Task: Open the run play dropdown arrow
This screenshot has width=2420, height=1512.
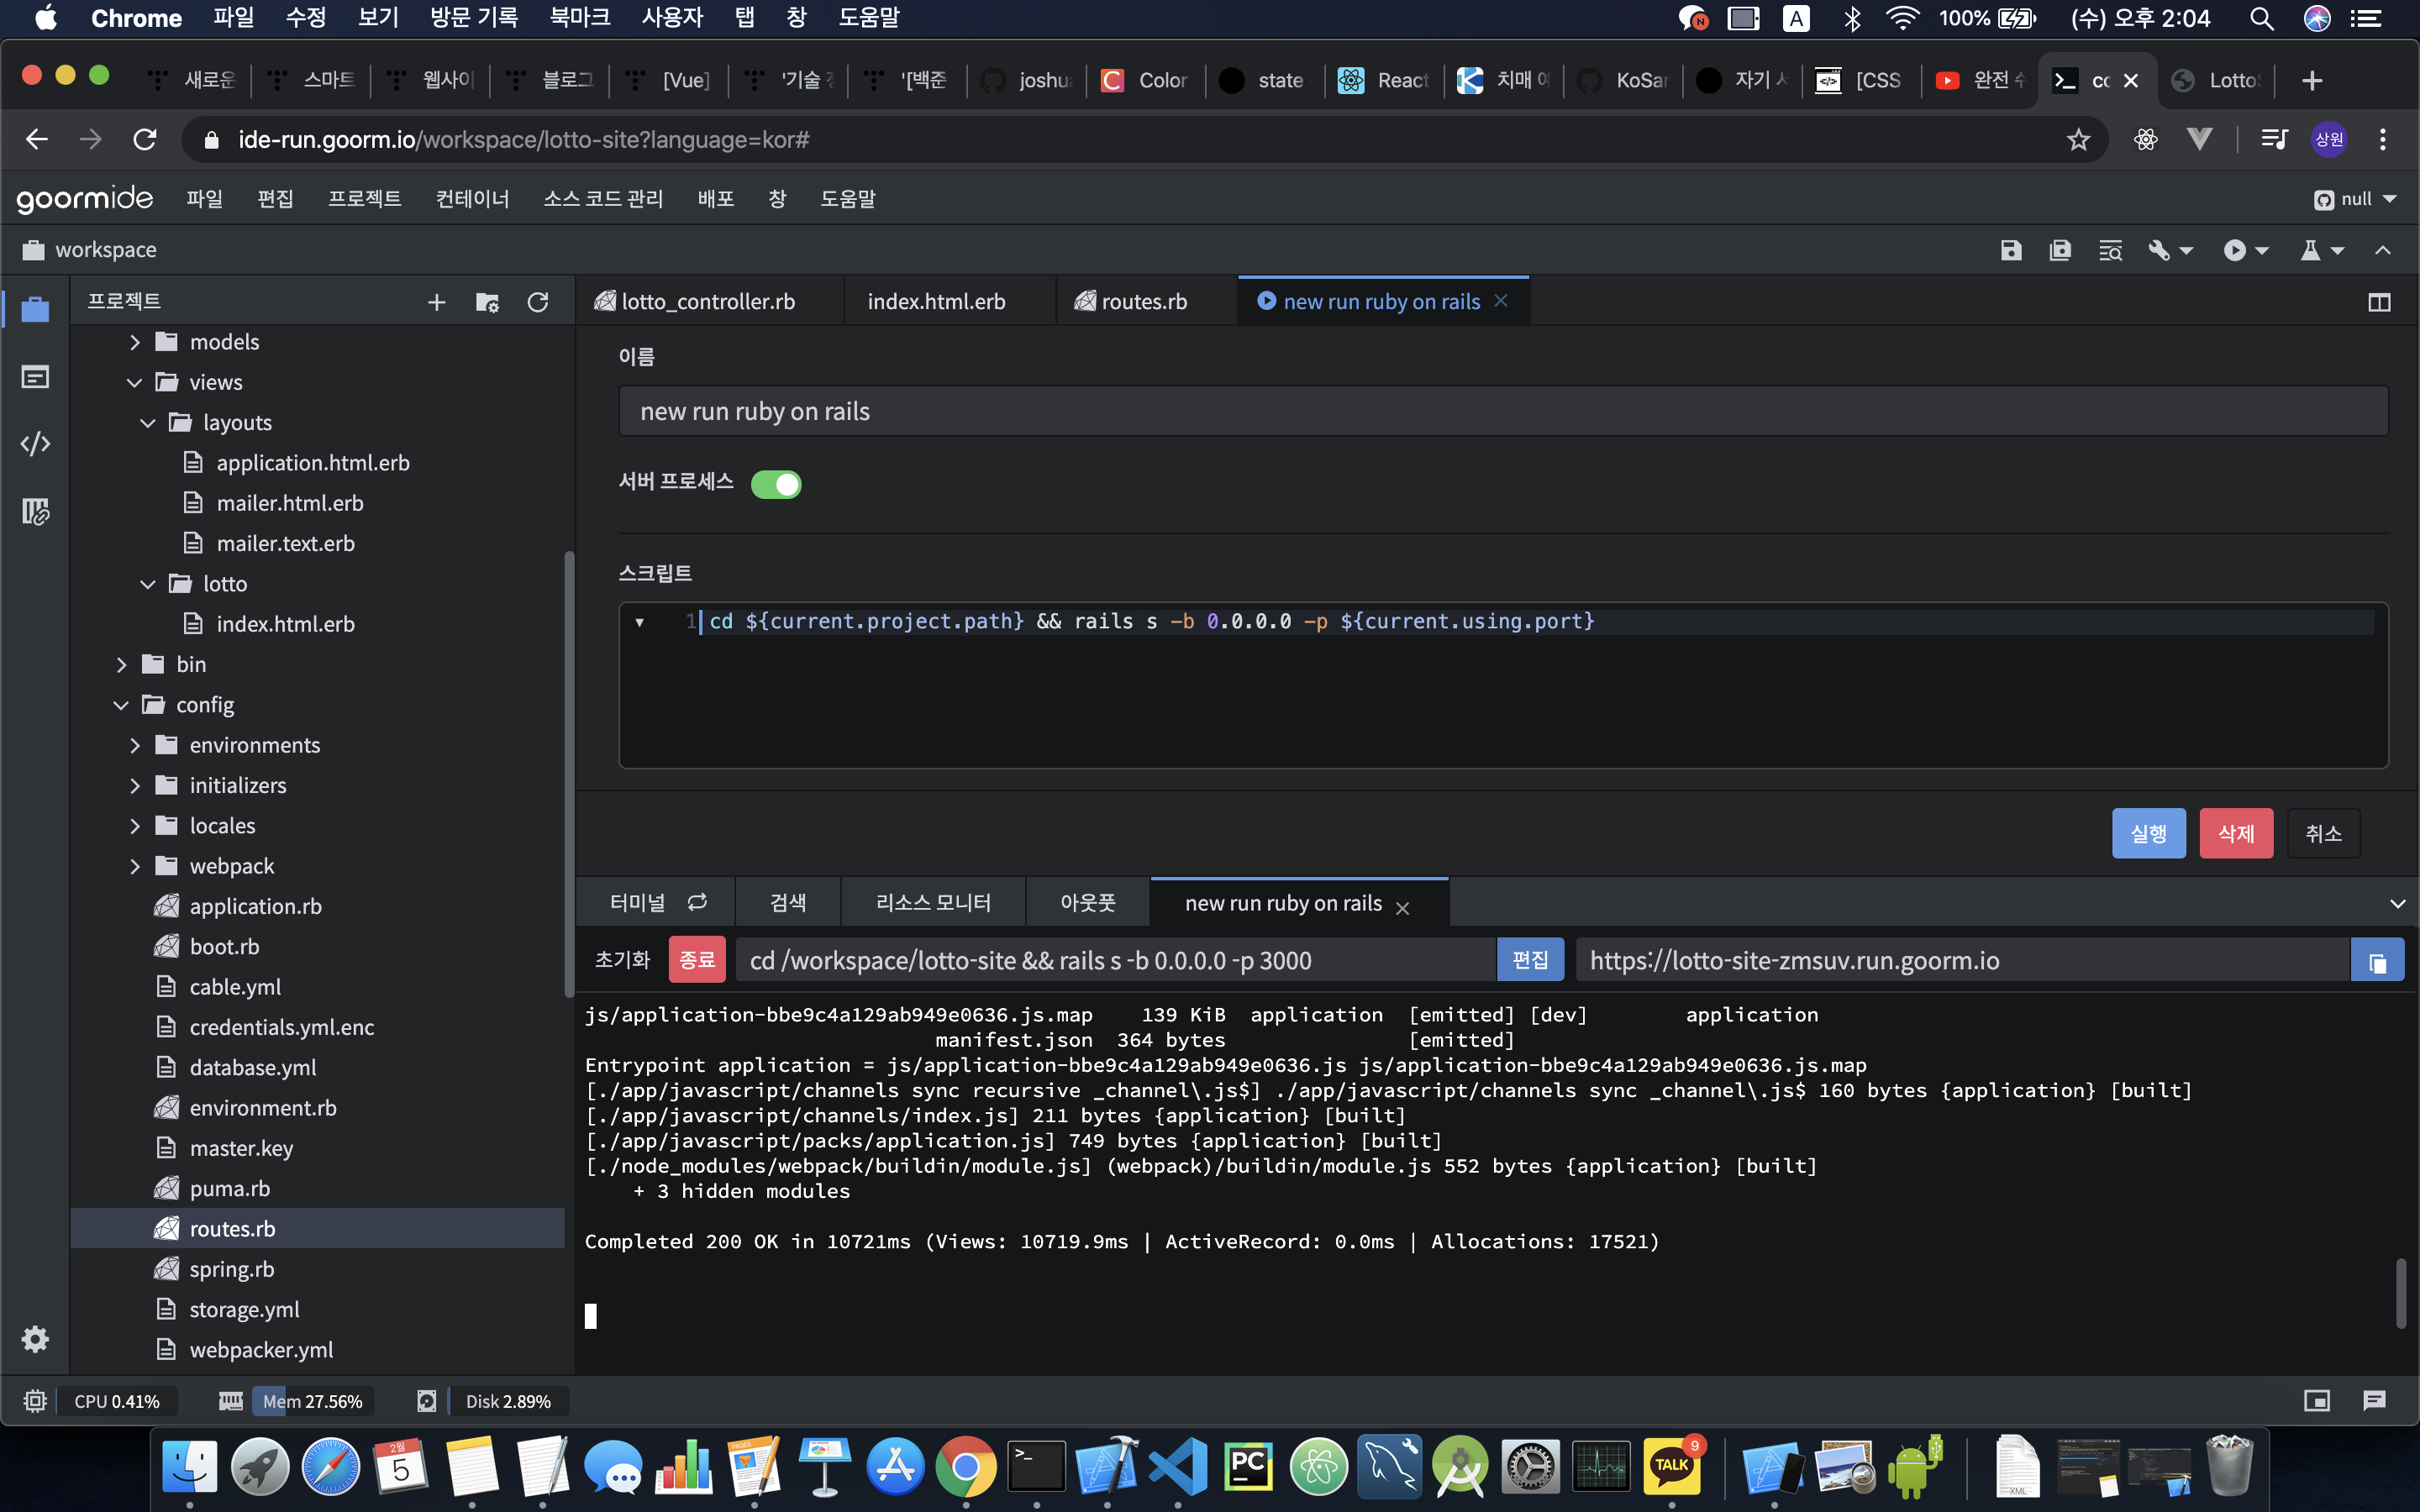Action: (x=2263, y=250)
